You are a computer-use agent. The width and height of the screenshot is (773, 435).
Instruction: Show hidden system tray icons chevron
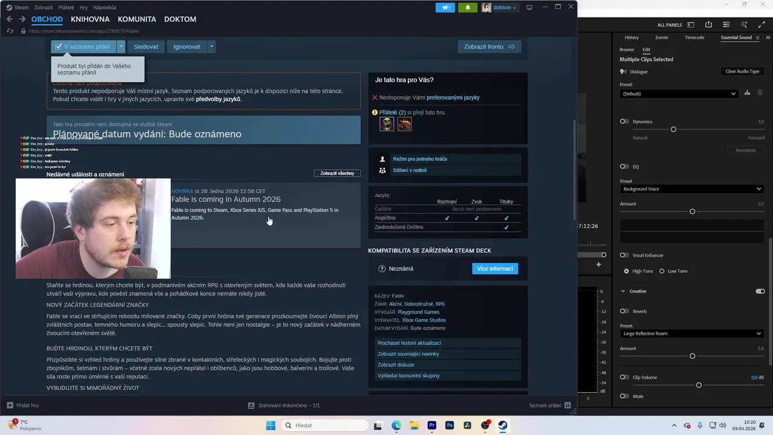(674, 425)
